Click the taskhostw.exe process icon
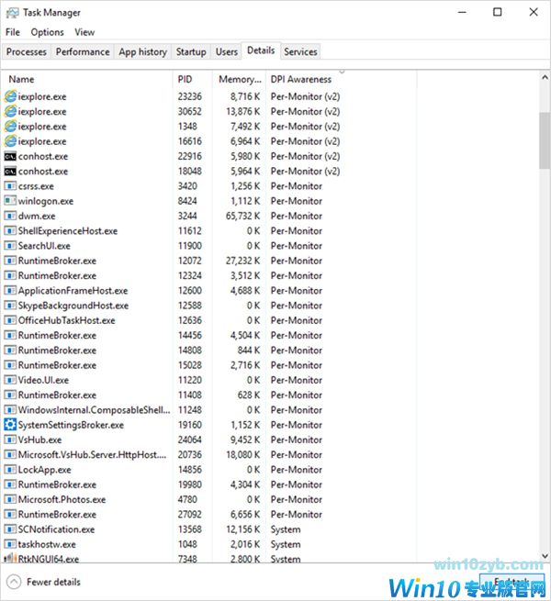Image resolution: width=551 pixels, height=601 pixels. click(10, 544)
